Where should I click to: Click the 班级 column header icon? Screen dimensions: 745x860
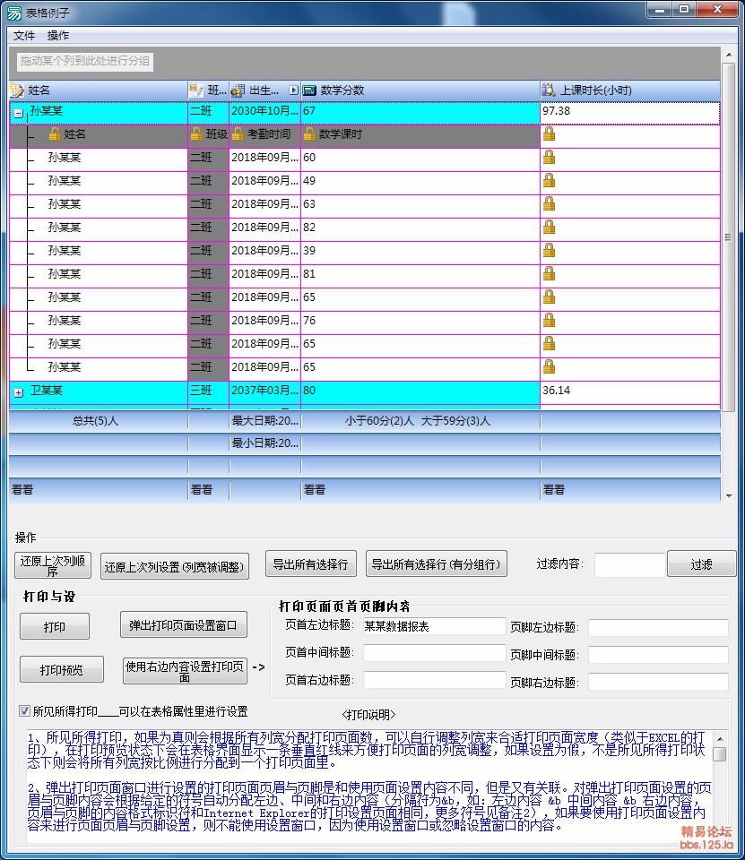[x=196, y=90]
